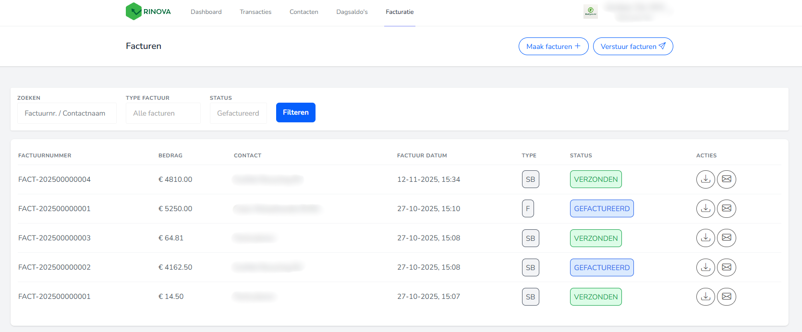Click the Filteren button
This screenshot has height=332, width=802.
click(295, 112)
